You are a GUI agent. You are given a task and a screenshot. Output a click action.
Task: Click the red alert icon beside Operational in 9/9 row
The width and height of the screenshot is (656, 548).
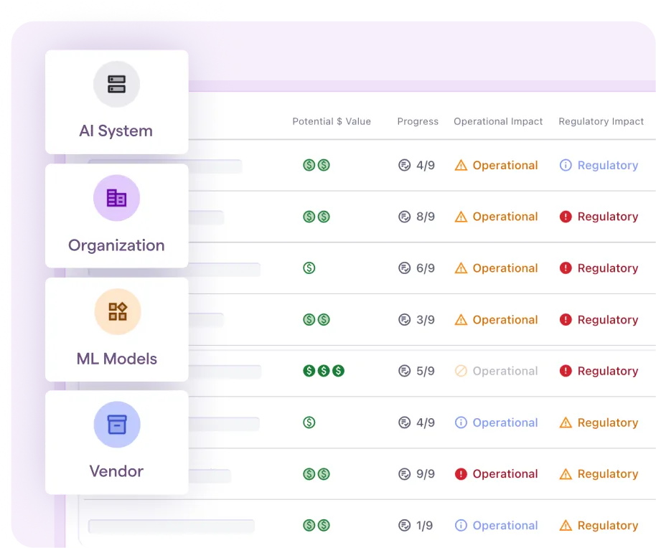461,473
